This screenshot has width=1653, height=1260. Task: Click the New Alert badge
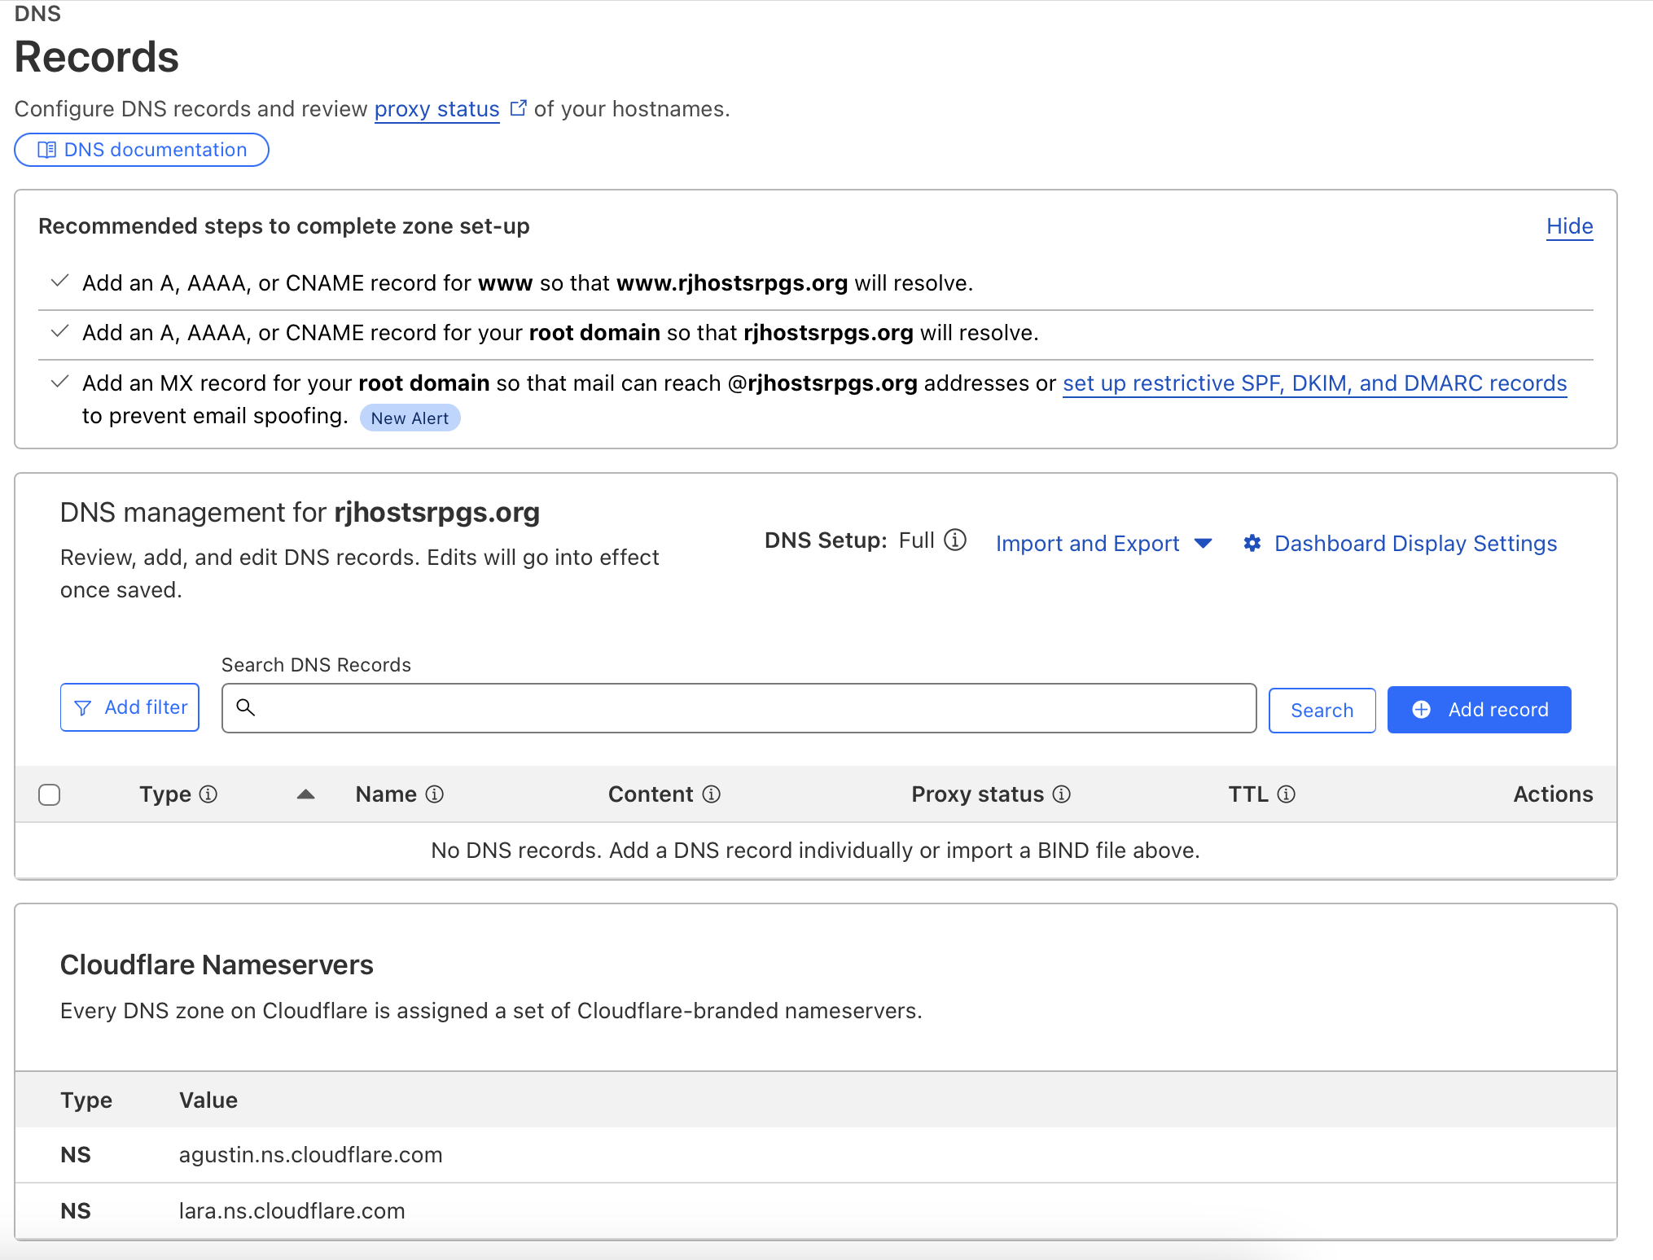coord(410,418)
